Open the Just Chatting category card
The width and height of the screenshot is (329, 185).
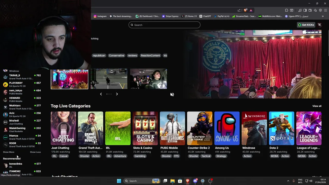point(63,128)
